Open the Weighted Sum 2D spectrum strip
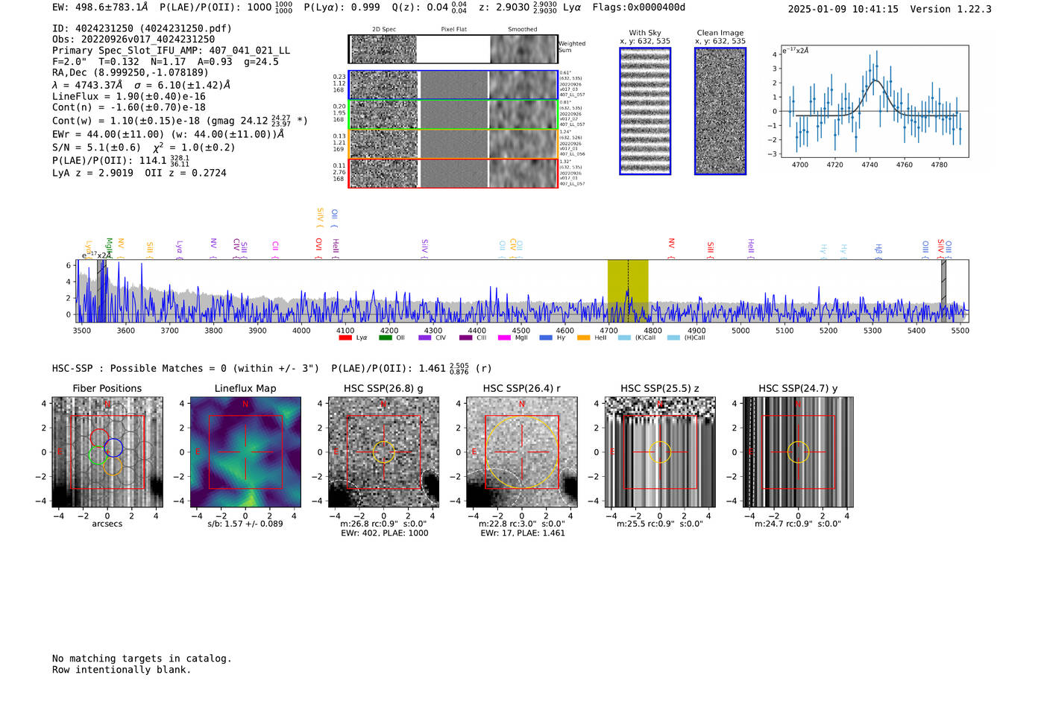 click(453, 49)
